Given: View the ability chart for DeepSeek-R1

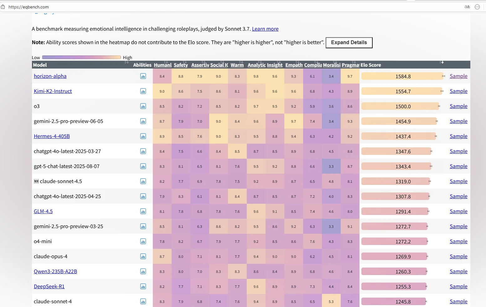Looking at the screenshot, I should (143, 287).
